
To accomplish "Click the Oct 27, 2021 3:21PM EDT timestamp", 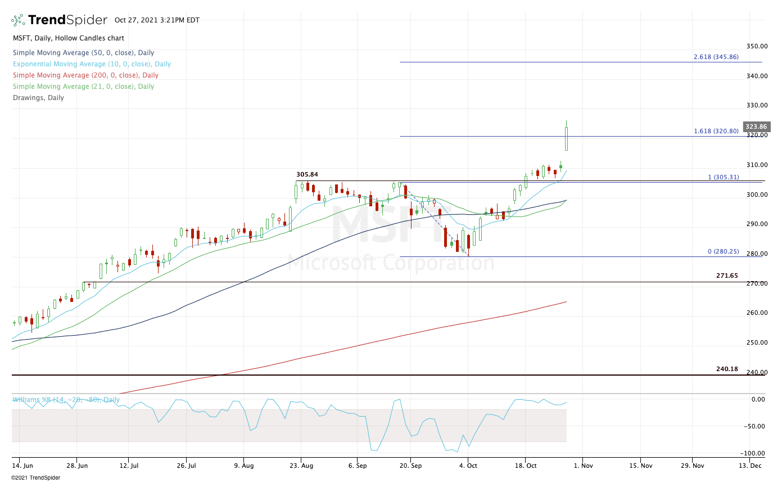I will coord(157,20).
